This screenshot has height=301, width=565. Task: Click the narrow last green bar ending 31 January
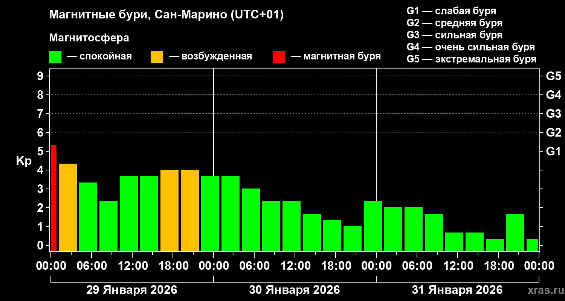[532, 245]
